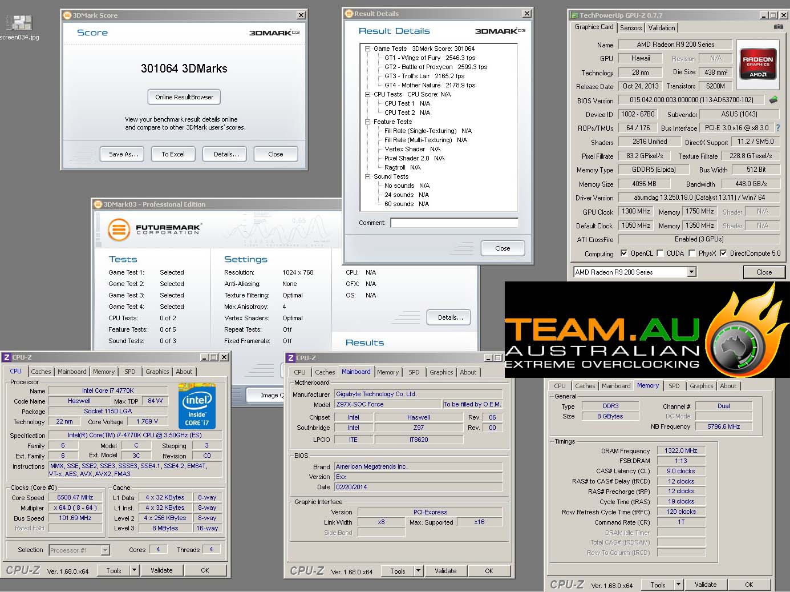Open Tools dropdown arrow in CPU-Z CPU window
Screen dimensions: 790x592
coord(134,570)
